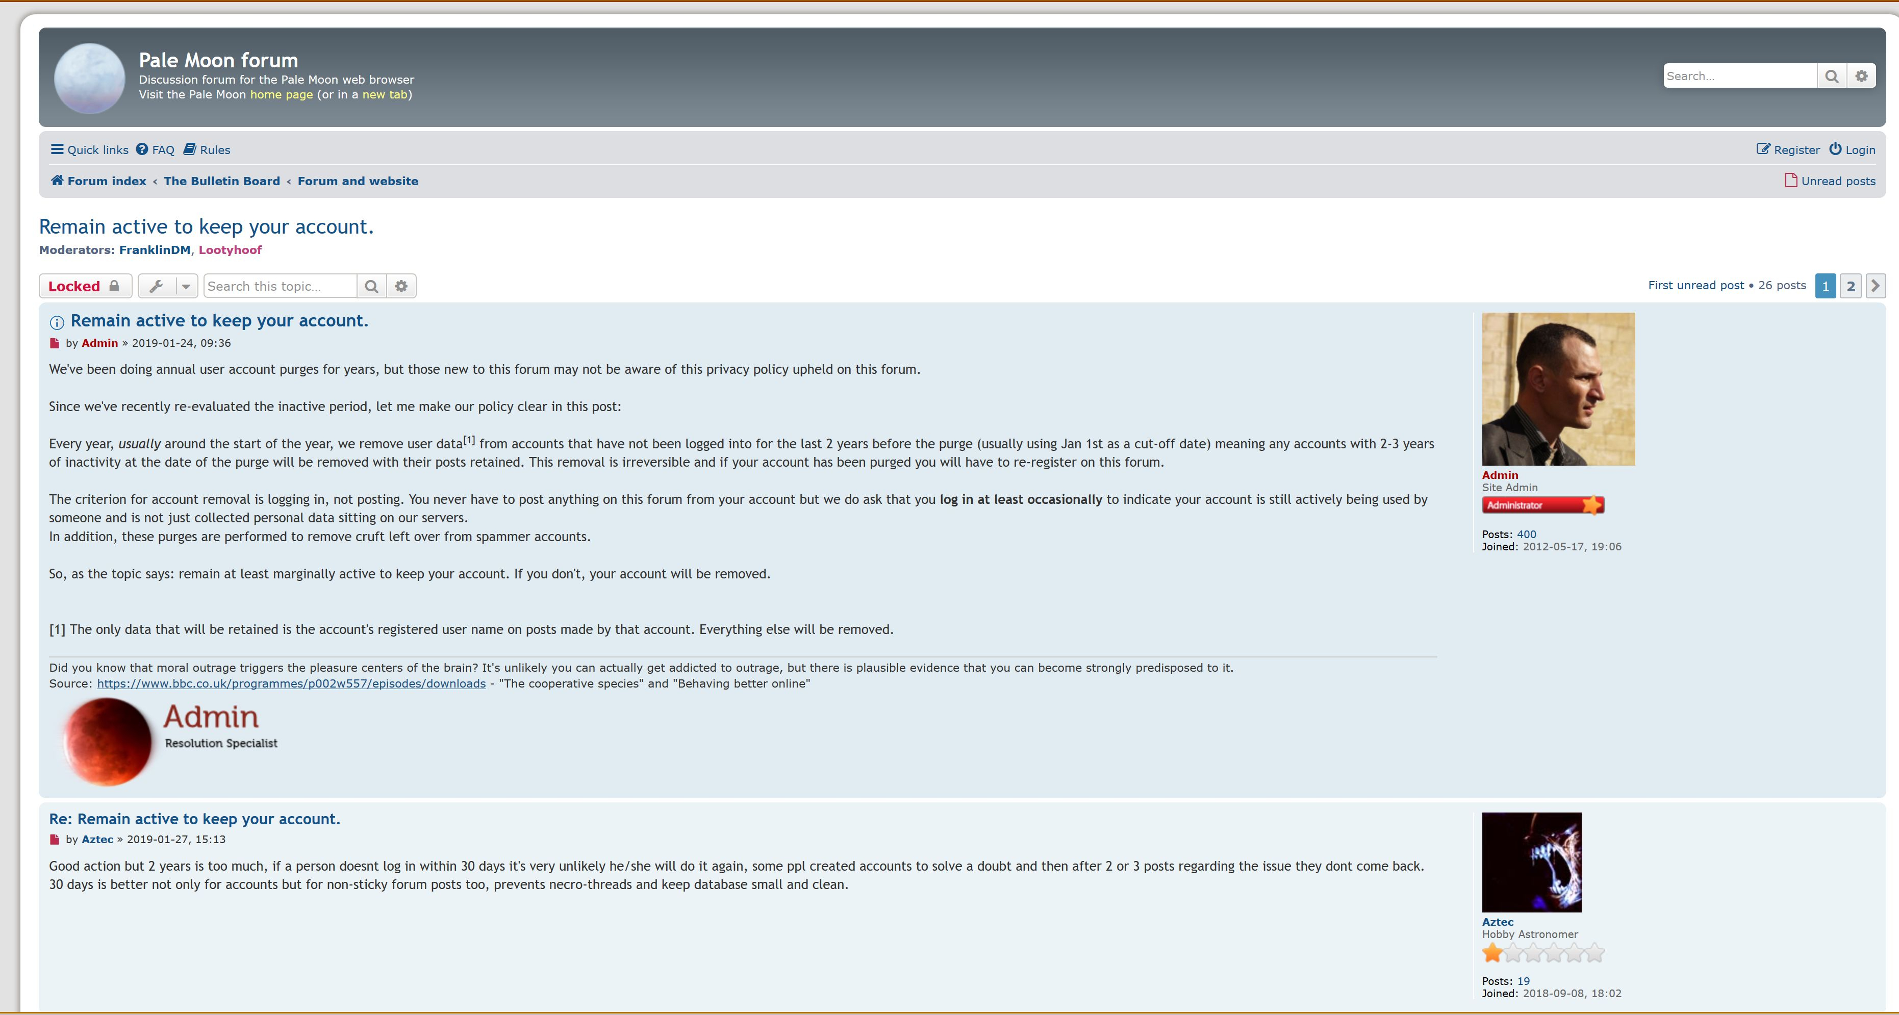Open advanced topic search gear icon
1899x1015 pixels.
tap(401, 286)
